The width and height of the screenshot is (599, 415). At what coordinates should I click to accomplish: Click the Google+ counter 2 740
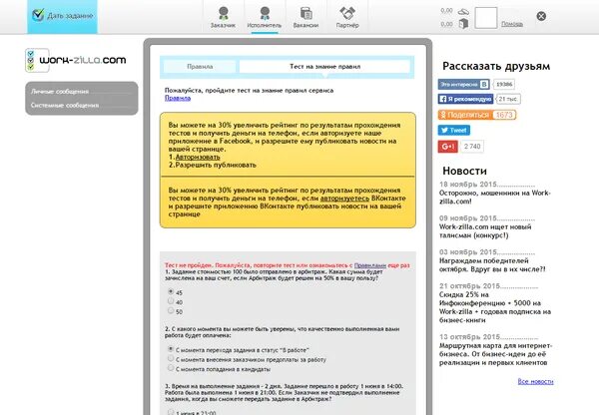pos(472,147)
